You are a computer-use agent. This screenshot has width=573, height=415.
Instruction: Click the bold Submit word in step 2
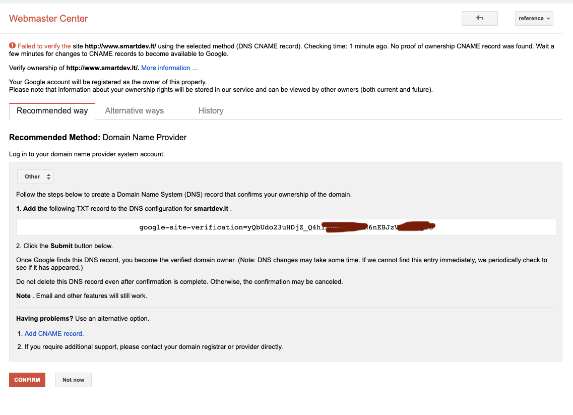click(63, 246)
